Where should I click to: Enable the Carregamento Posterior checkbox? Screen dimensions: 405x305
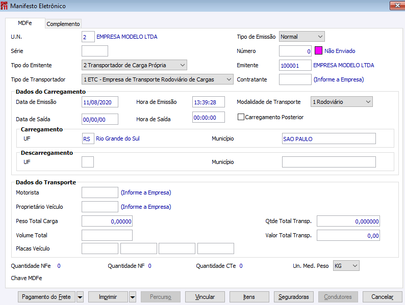(241, 117)
